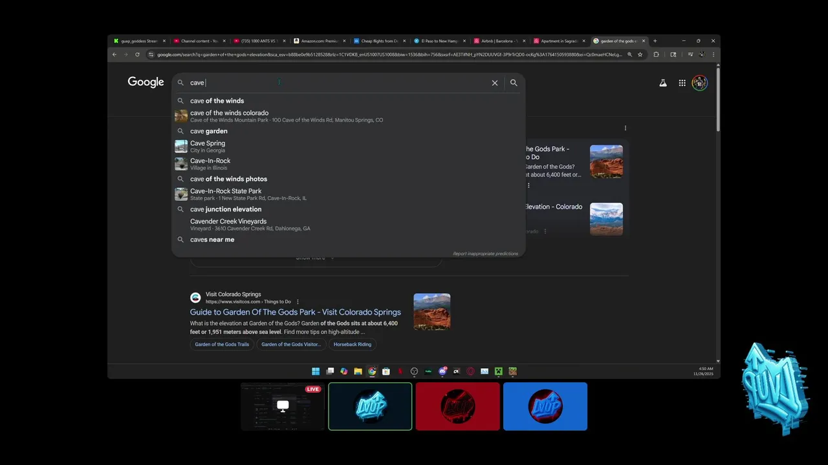
Task: Select suggestion 'cave junction elevation'
Action: tap(348, 209)
